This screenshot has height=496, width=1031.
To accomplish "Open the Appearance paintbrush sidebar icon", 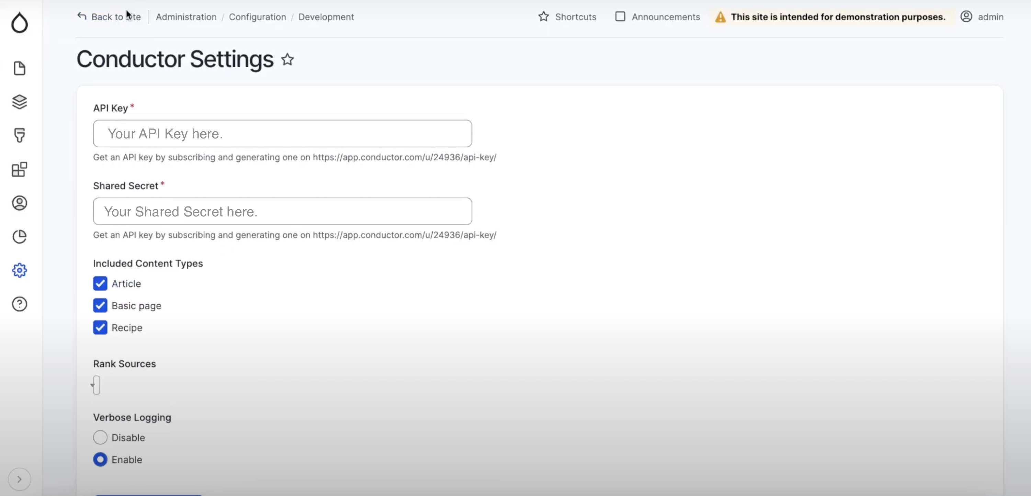I will tap(19, 135).
